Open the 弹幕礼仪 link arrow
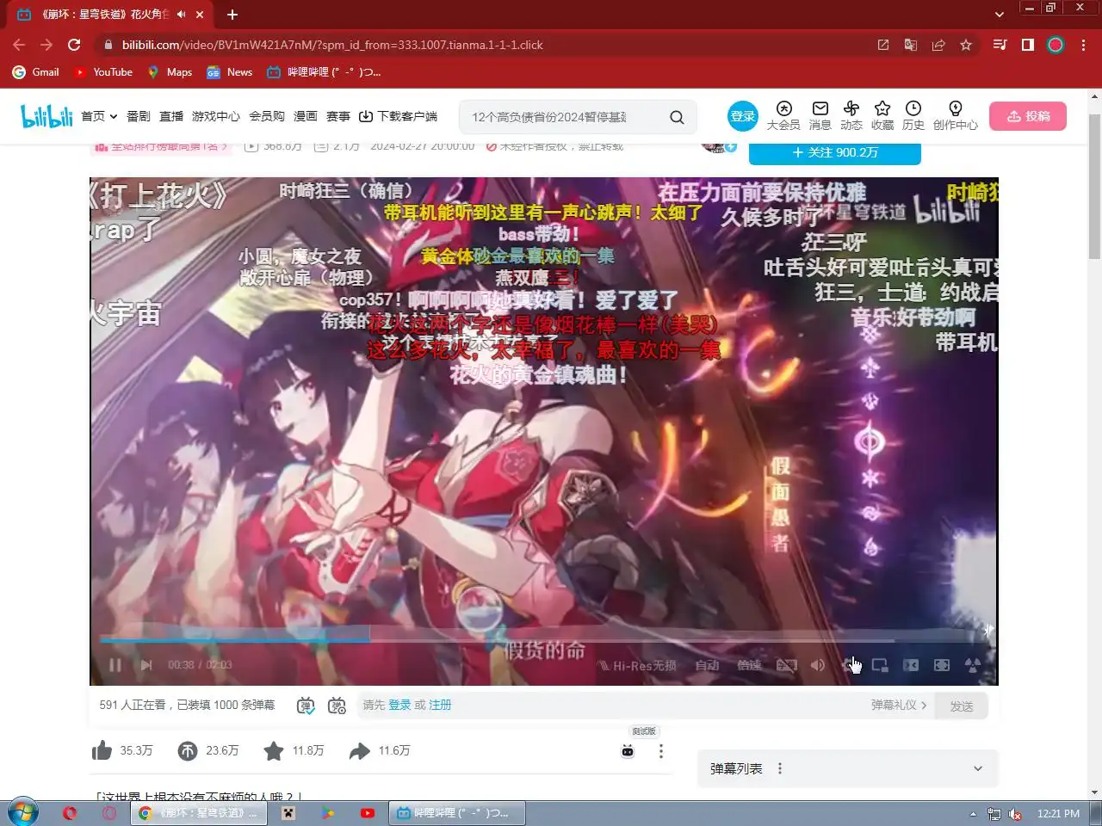The height and width of the screenshot is (826, 1102). point(924,705)
